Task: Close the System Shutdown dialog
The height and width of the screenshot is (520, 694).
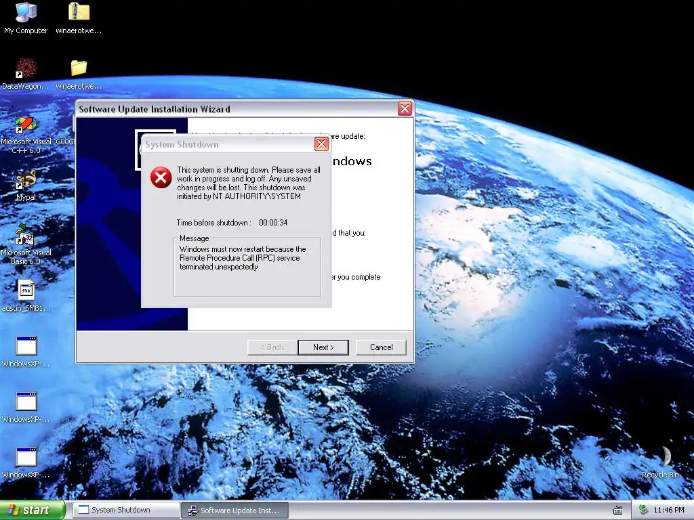Action: coord(321,144)
